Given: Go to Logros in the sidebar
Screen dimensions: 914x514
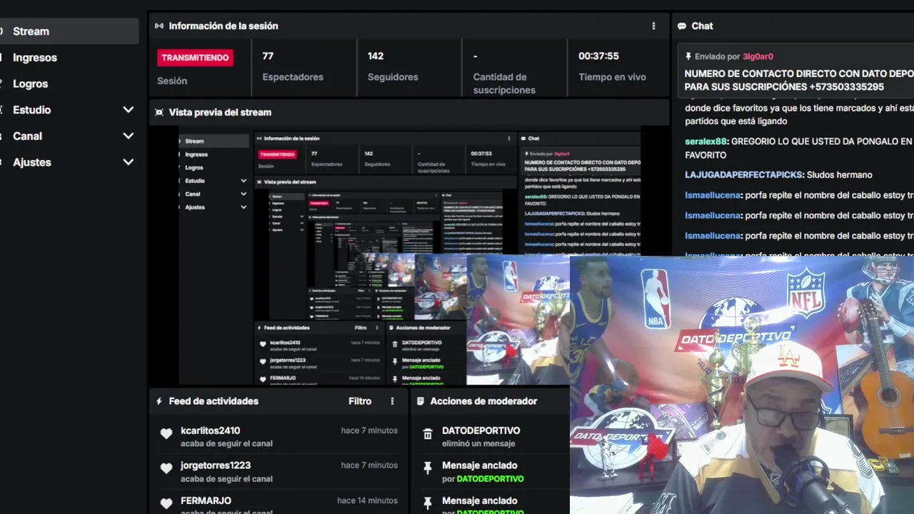Looking at the screenshot, I should (x=30, y=84).
